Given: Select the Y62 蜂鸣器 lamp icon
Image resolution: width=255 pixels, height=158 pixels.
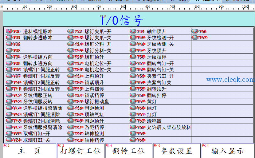Looking at the screenshot, I should click(x=133, y=120).
